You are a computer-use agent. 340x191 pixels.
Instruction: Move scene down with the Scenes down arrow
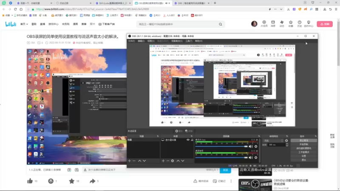pos(144,161)
